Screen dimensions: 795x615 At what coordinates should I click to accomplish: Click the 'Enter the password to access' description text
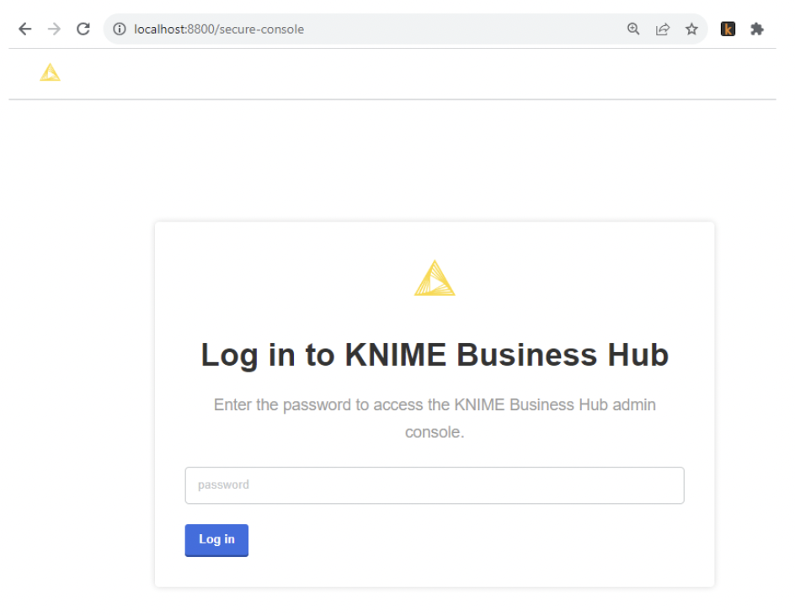tap(435, 418)
